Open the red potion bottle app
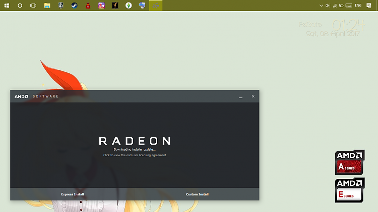Image resolution: width=378 pixels, height=212 pixels. pyautogui.click(x=88, y=6)
